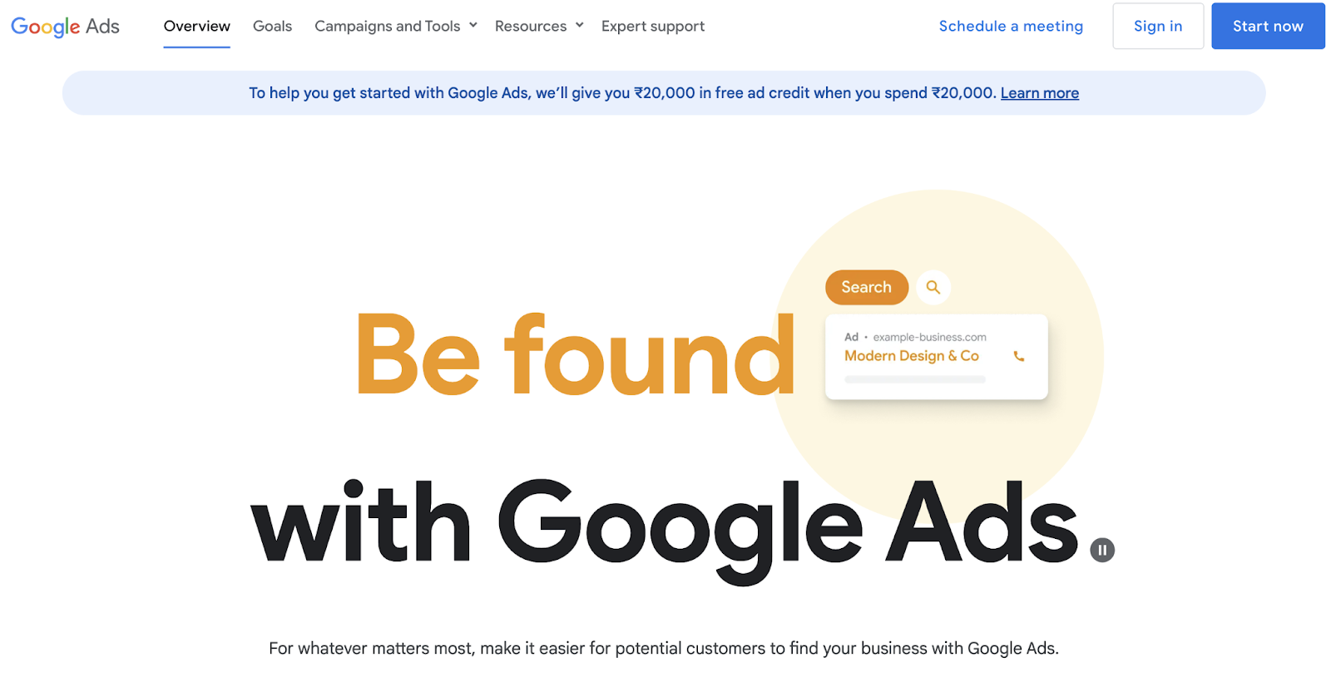Click the Sign in button

click(x=1157, y=26)
